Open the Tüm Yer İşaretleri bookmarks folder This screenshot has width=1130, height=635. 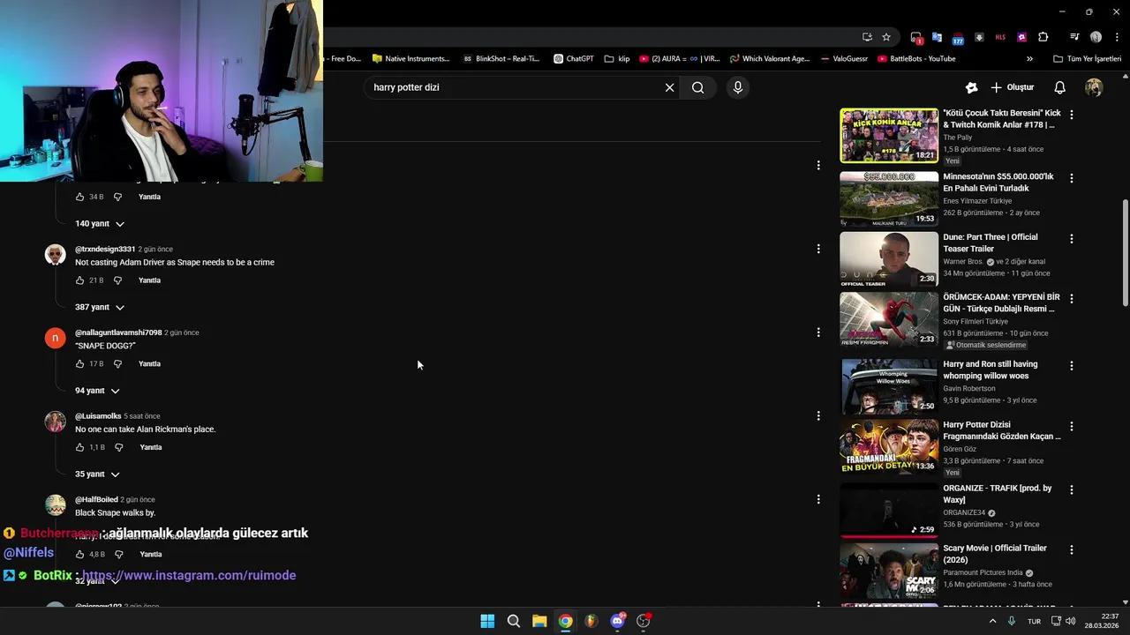(1088, 59)
